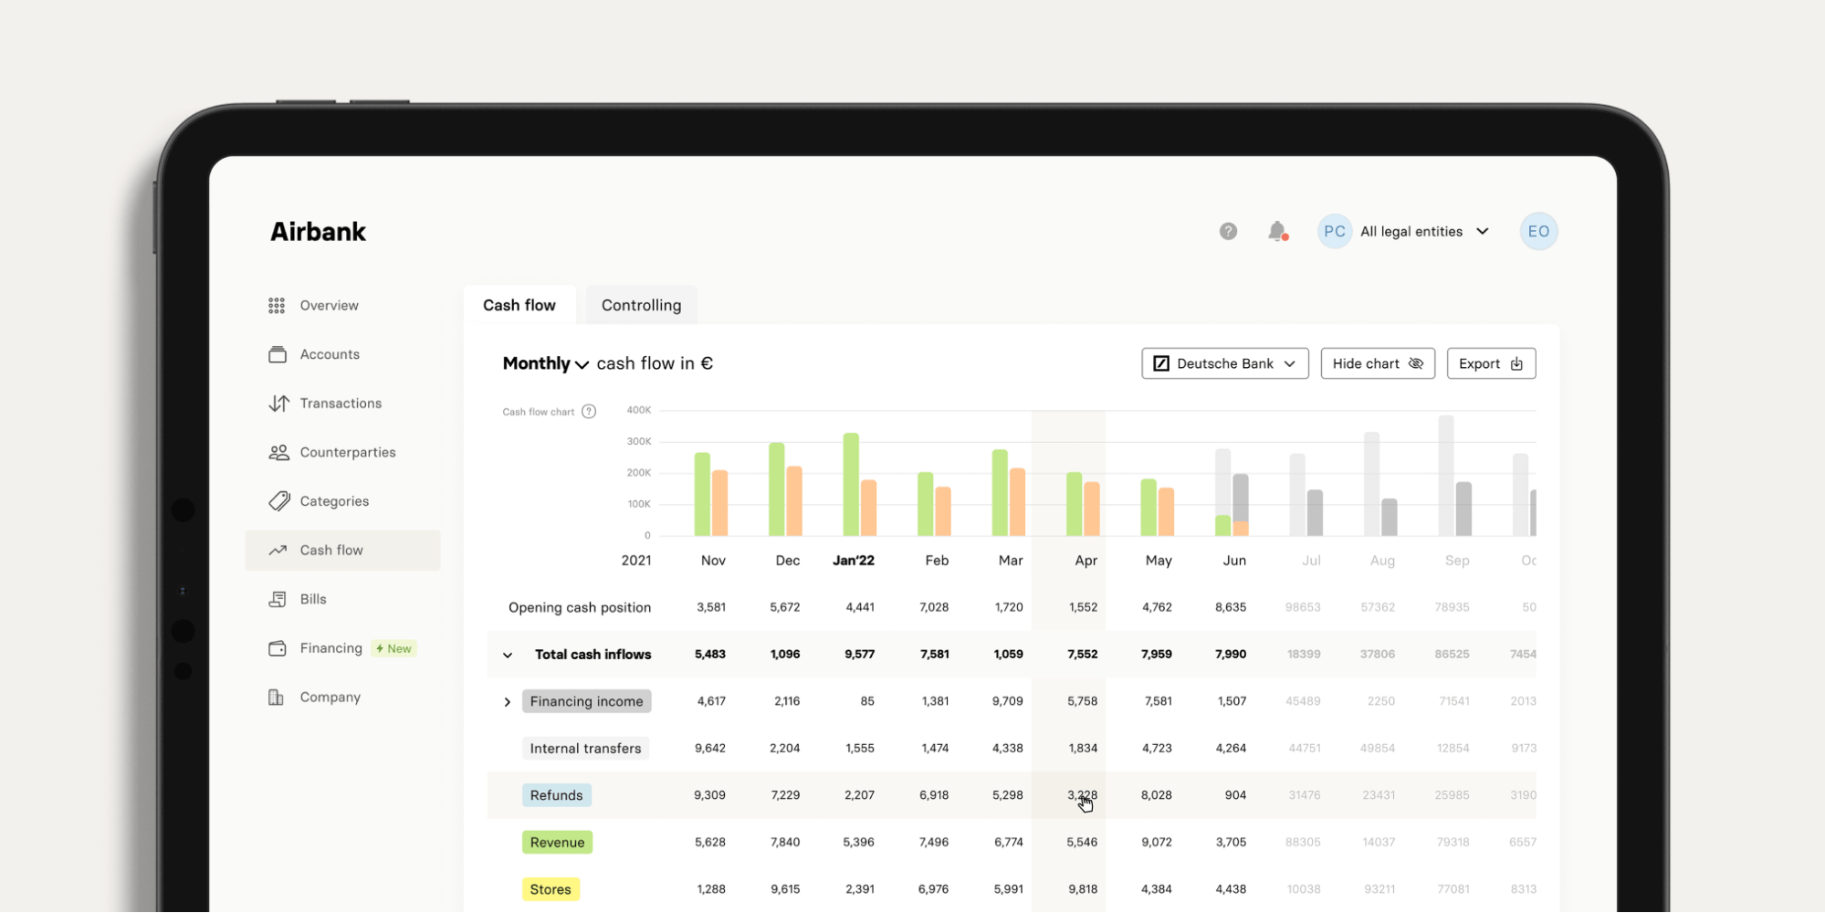
Task: Click Refunds value 8,028 in May
Action: [x=1156, y=795]
